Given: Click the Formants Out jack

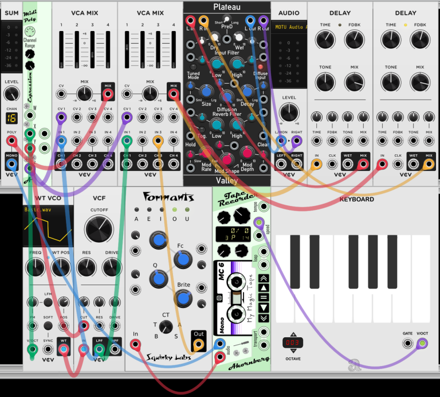Looking at the screenshot, I should [198, 344].
